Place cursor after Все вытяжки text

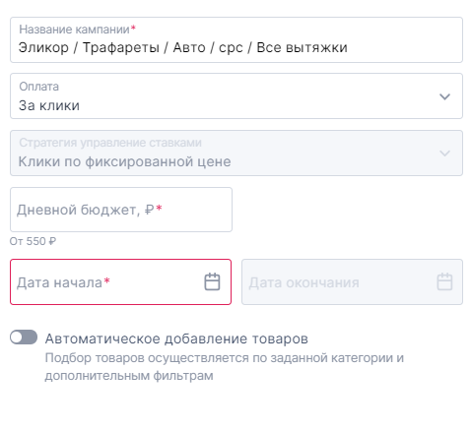[348, 47]
